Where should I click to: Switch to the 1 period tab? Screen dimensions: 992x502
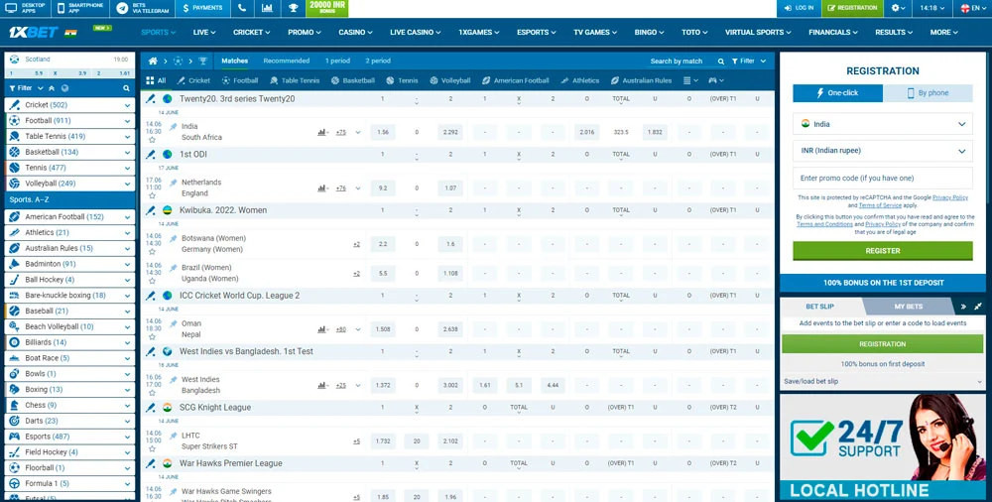point(337,61)
